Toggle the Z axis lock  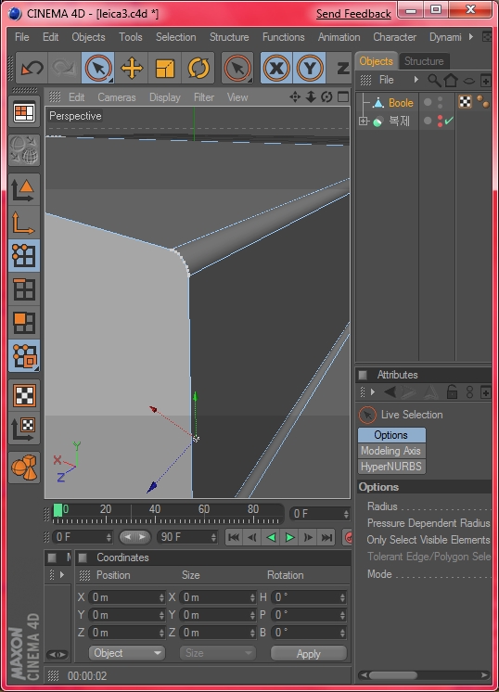(x=342, y=68)
